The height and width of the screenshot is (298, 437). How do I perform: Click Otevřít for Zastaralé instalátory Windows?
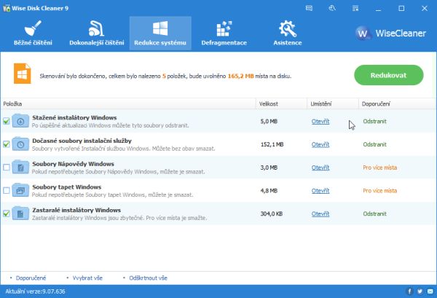click(x=320, y=213)
